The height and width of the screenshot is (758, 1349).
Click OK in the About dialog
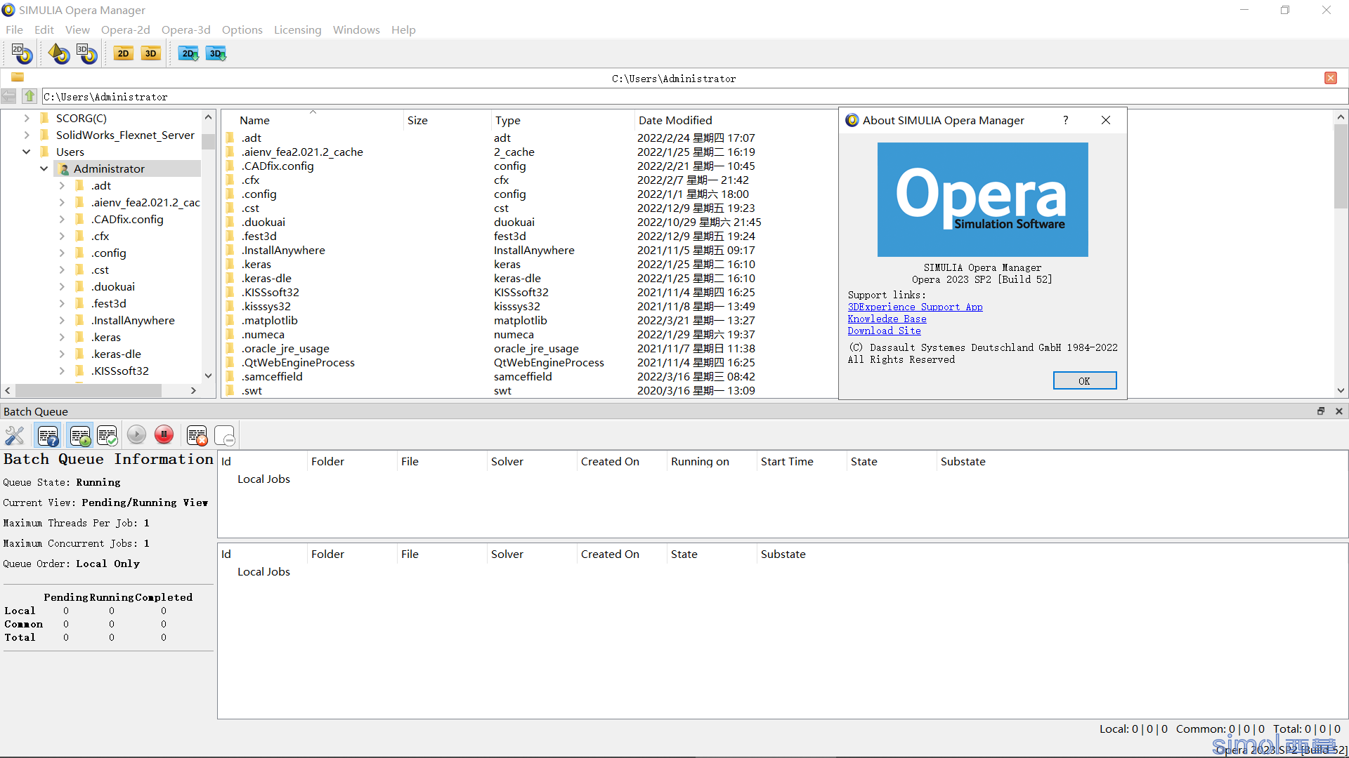click(1084, 380)
